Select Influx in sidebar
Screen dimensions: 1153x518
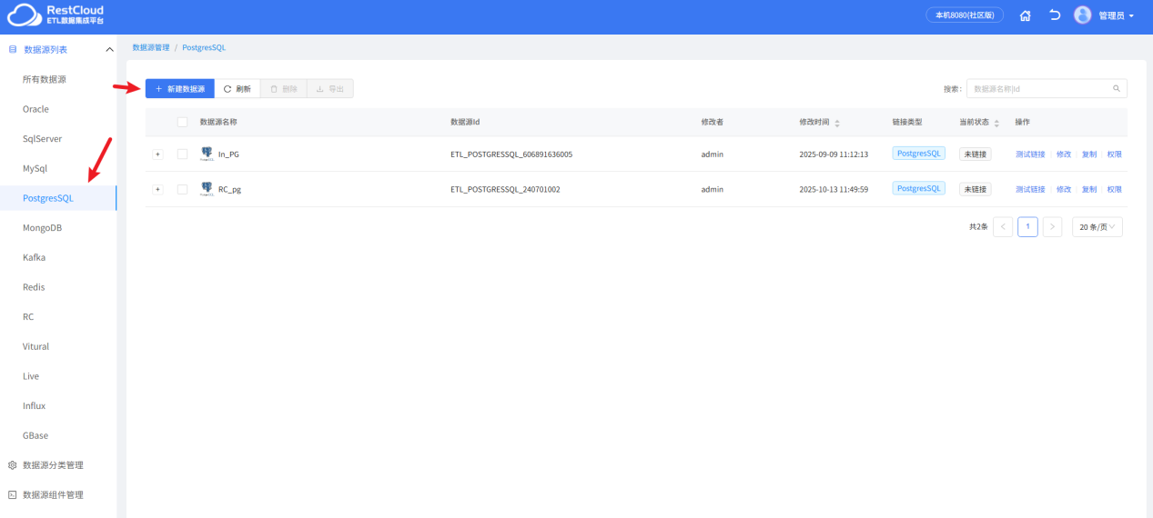58,406
